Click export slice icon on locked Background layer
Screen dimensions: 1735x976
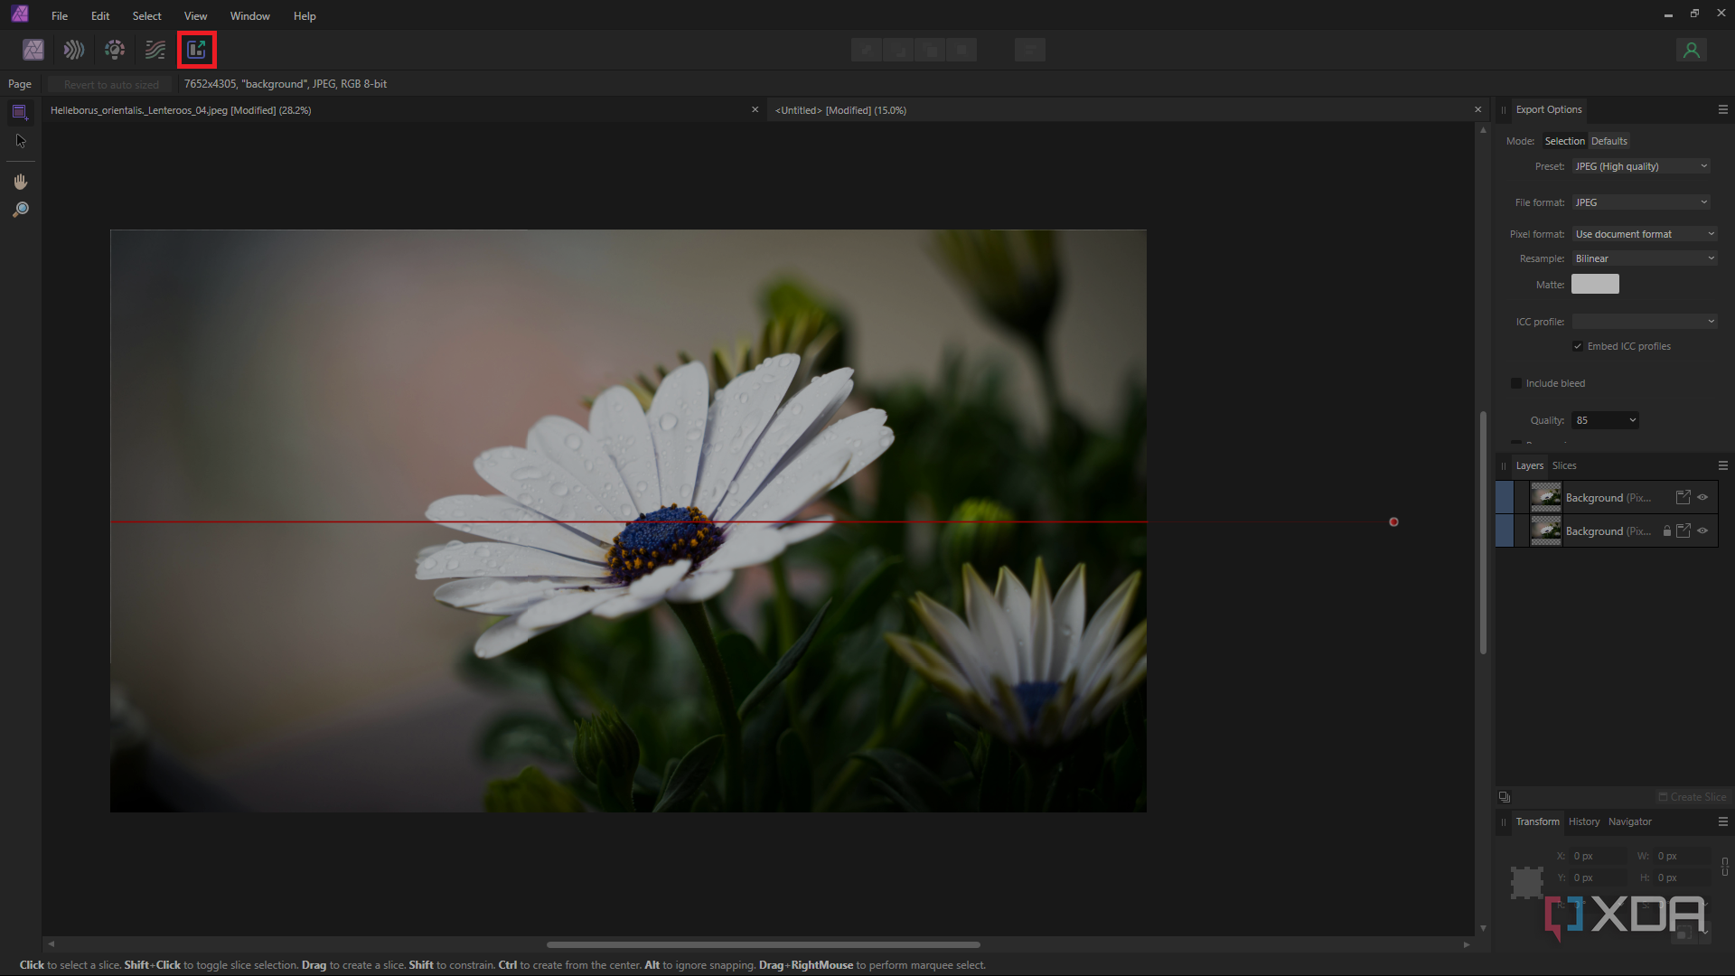point(1683,530)
